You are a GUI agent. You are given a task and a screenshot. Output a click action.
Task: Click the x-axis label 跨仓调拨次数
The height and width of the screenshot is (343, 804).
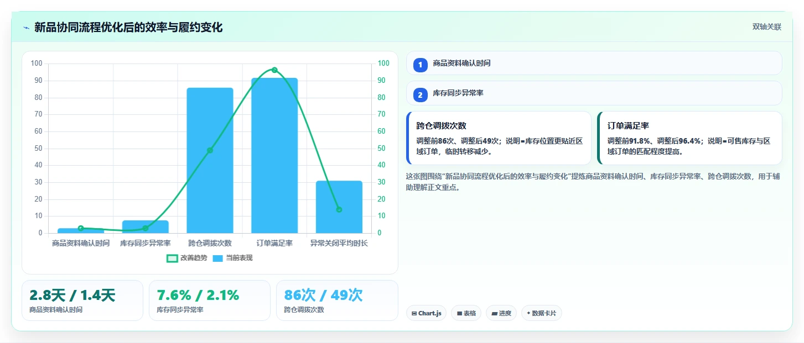click(210, 243)
